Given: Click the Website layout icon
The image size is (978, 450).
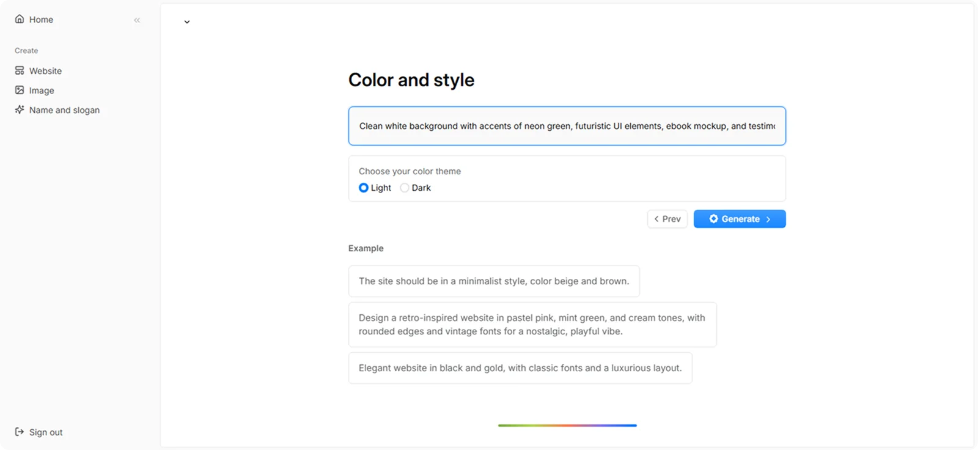Looking at the screenshot, I should (x=20, y=70).
